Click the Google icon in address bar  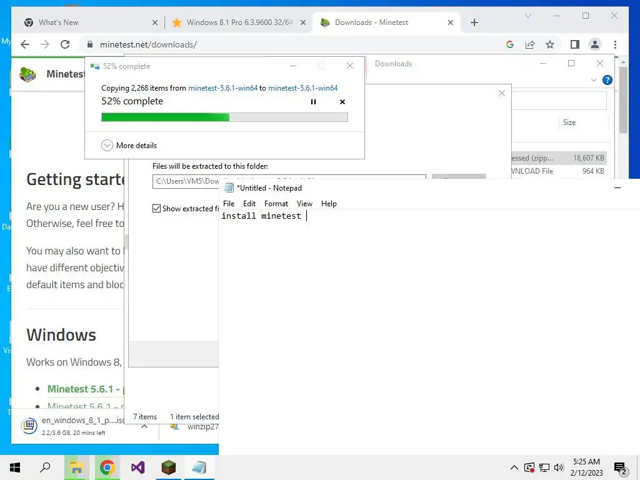[510, 44]
